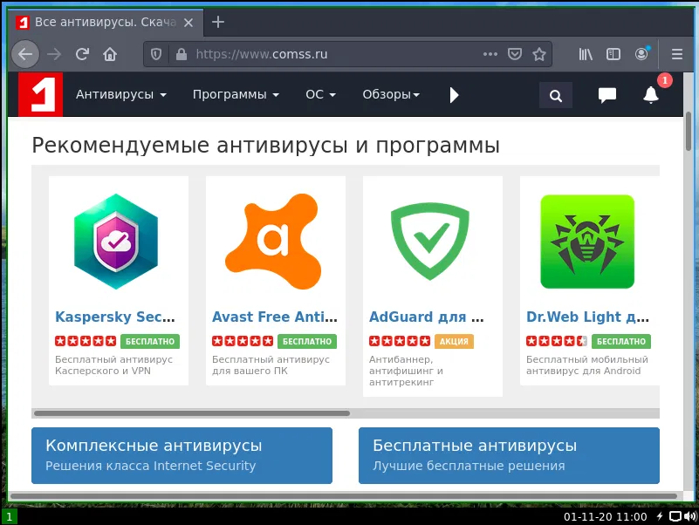Click Бесплатный мобильный антивирус для Android text
The width and height of the screenshot is (699, 525).
tap(587, 365)
